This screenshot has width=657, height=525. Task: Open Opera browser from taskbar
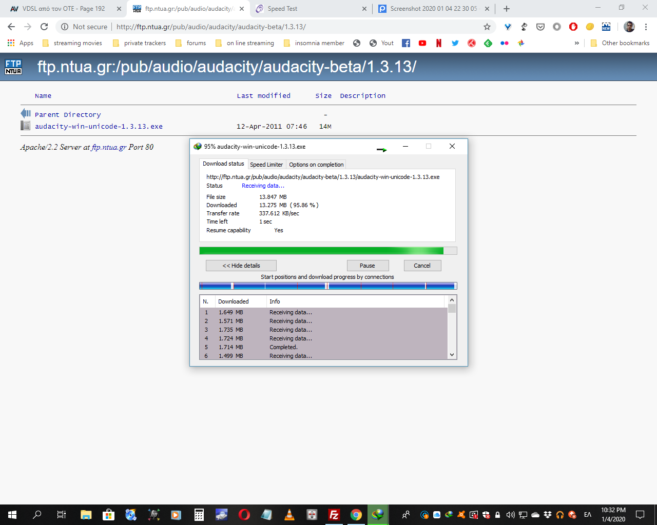244,515
